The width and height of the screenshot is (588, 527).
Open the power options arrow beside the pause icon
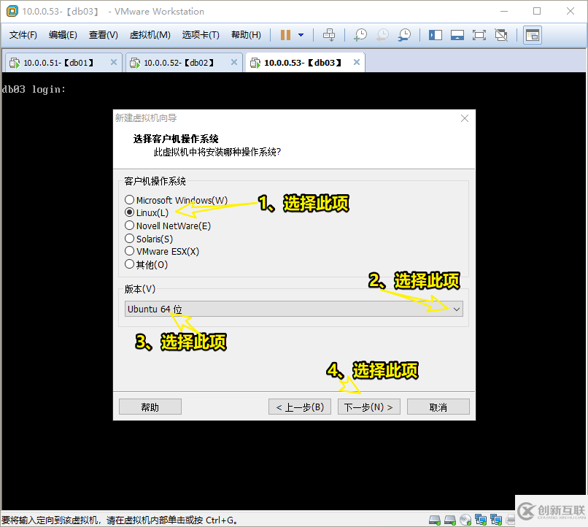[x=301, y=35]
